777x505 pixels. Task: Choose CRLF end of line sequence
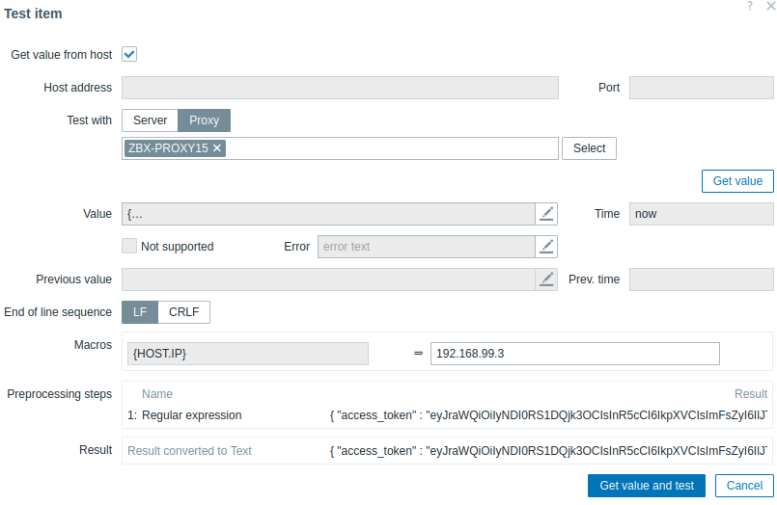click(183, 312)
